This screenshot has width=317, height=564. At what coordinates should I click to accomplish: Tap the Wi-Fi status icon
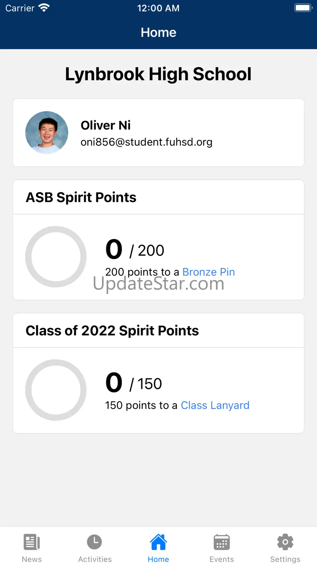click(43, 8)
